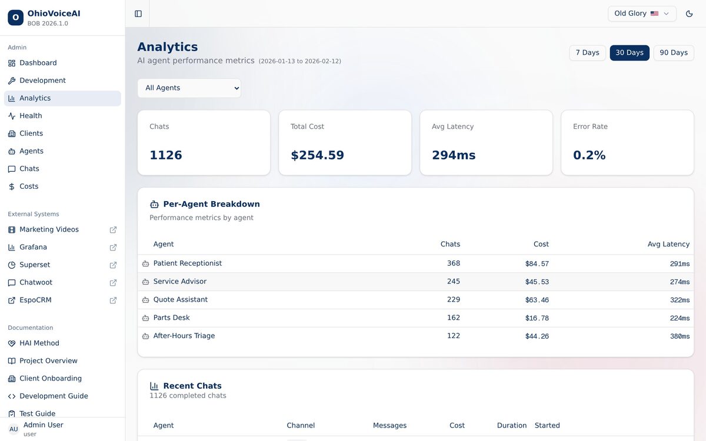
Task: Select the 90 Days time range
Action: [x=673, y=53]
